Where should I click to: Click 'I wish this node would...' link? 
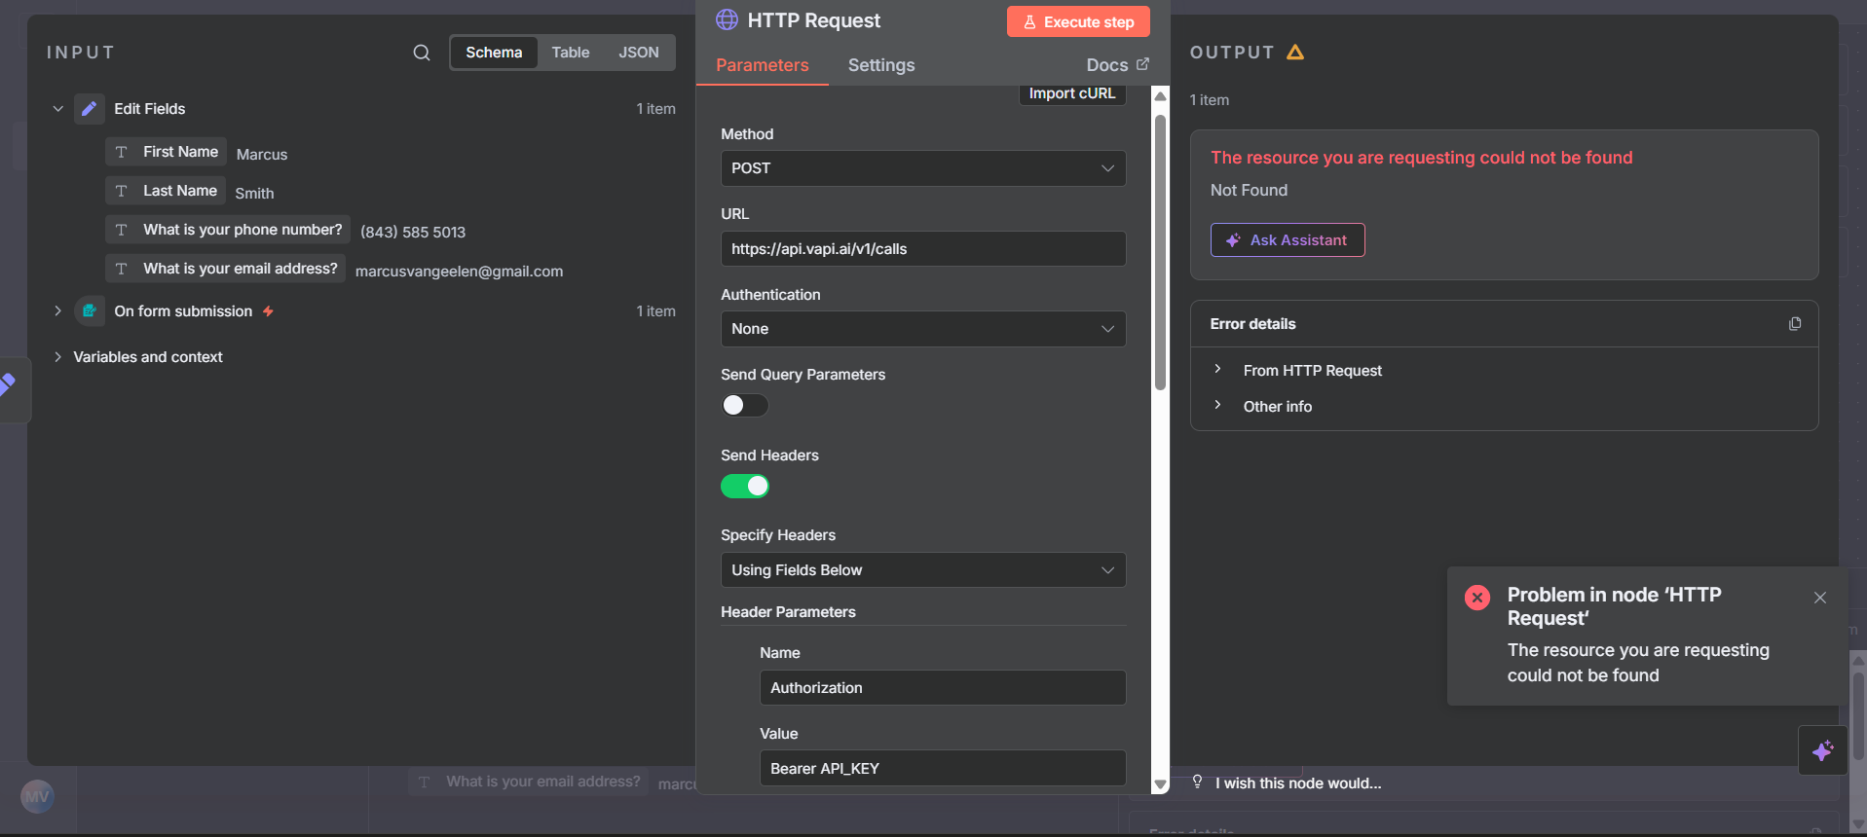coord(1298,783)
